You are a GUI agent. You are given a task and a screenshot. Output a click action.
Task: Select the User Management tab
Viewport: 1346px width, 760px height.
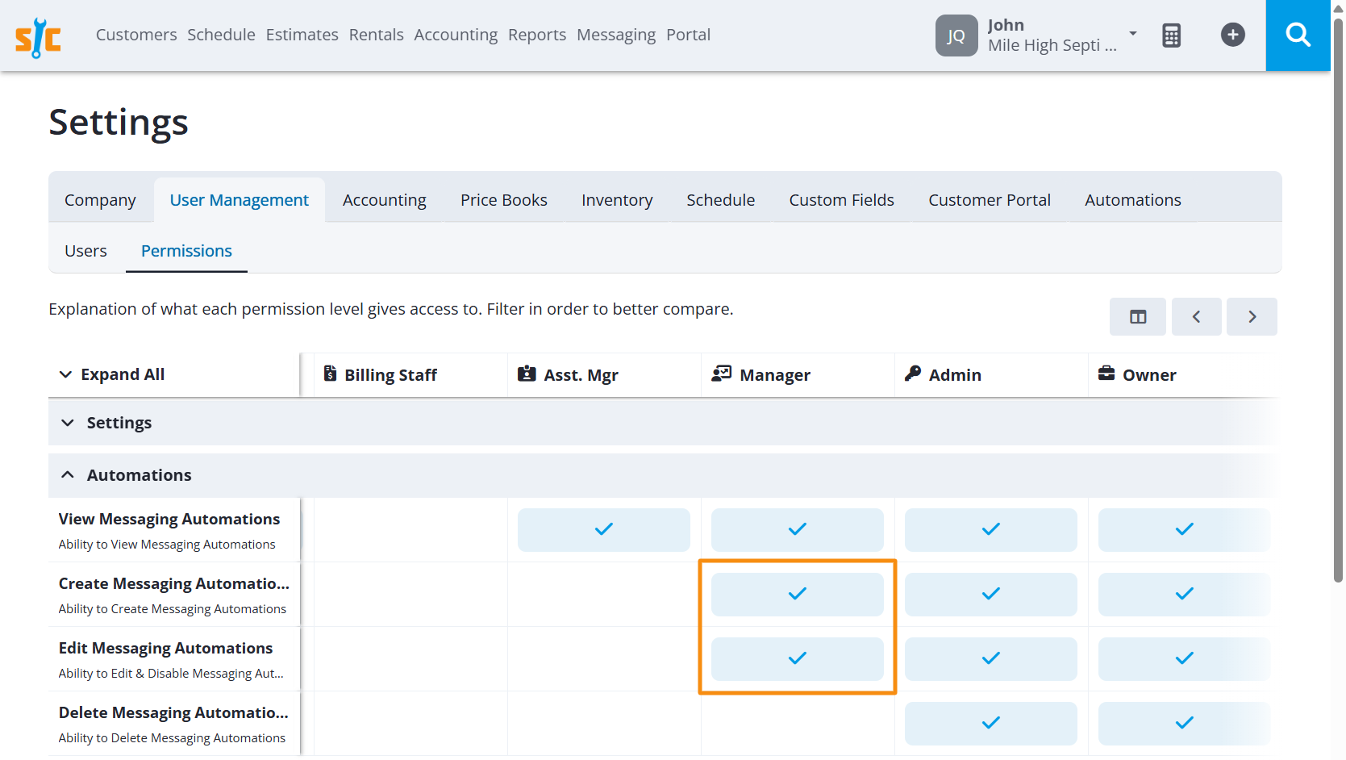[x=239, y=200]
